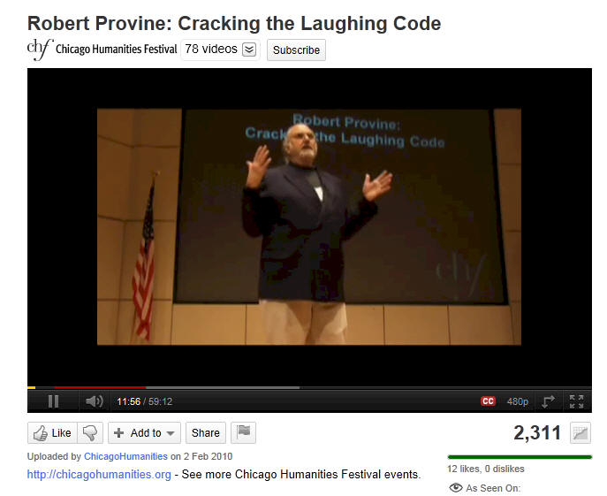
Task: Enter fullscreen mode
Action: [576, 401]
